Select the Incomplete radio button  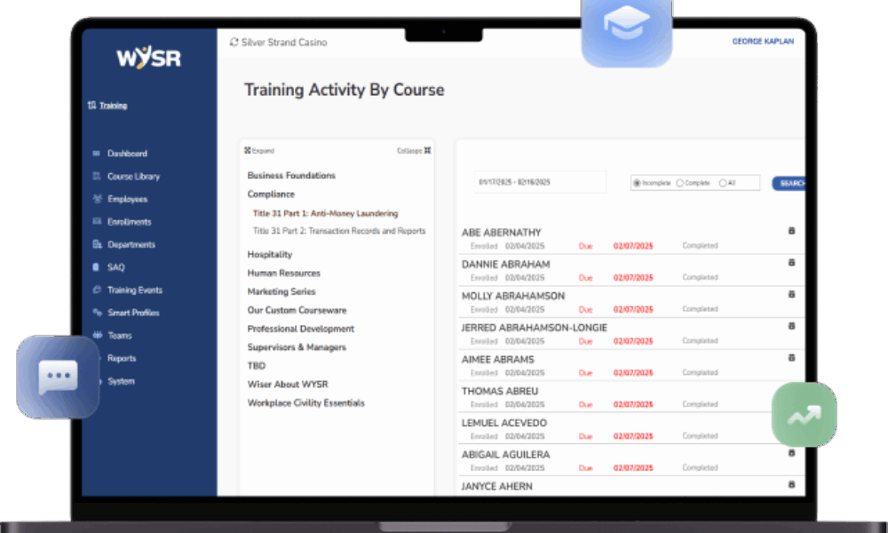click(x=637, y=183)
